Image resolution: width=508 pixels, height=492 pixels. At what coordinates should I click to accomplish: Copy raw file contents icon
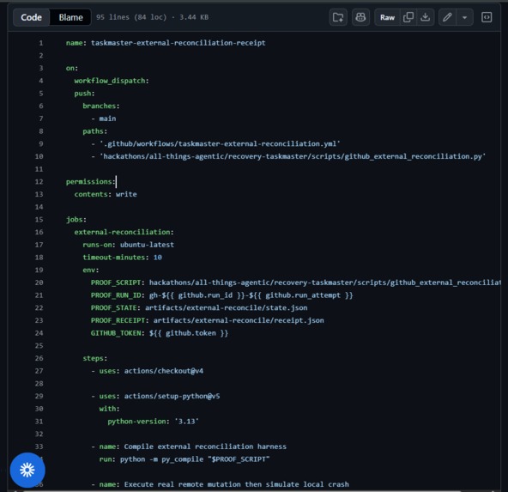point(408,17)
